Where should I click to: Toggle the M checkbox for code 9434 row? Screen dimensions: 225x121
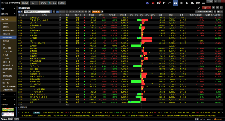tap(60, 33)
